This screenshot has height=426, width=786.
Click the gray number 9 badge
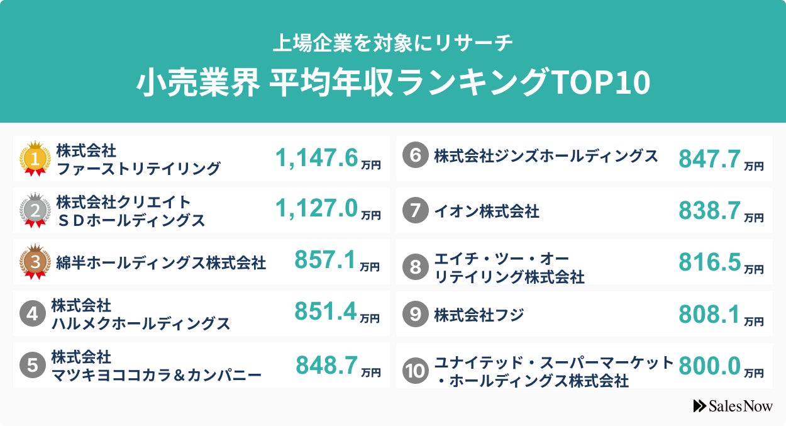[x=415, y=315]
